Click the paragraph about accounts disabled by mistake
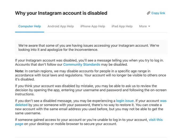181x140 pixels. pos(85,90)
